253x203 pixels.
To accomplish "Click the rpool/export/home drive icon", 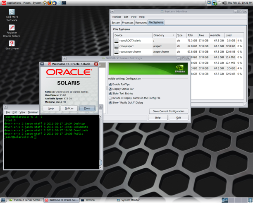I will (116, 52).
